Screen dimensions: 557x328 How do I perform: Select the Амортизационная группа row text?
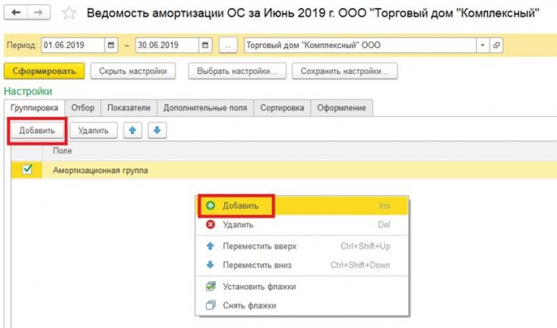coord(100,170)
